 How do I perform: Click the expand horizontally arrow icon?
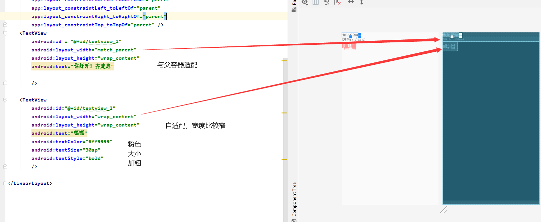[x=351, y=2]
